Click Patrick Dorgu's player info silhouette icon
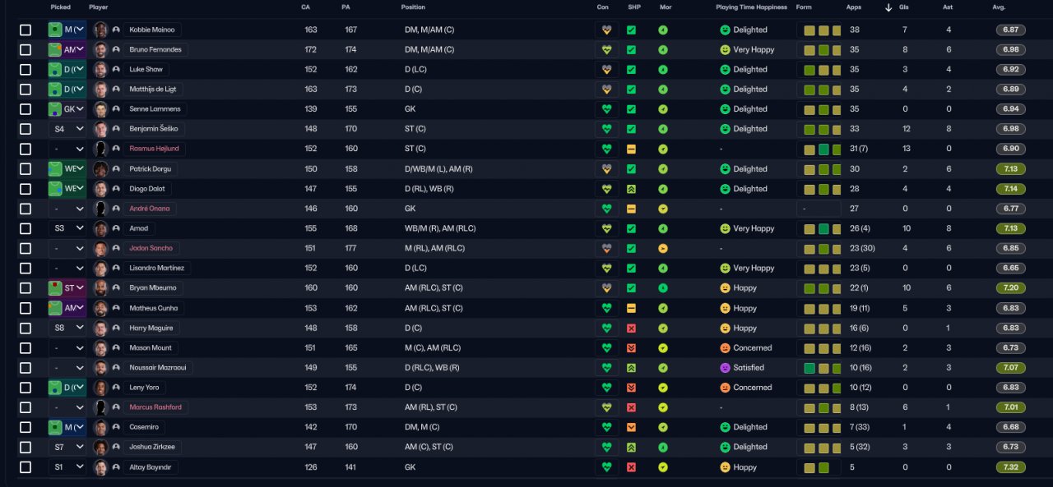 (x=116, y=168)
